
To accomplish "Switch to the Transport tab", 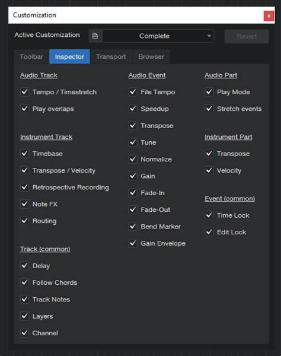I will [x=111, y=56].
